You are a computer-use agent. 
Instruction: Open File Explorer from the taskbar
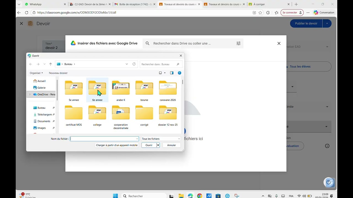[x=181, y=196]
